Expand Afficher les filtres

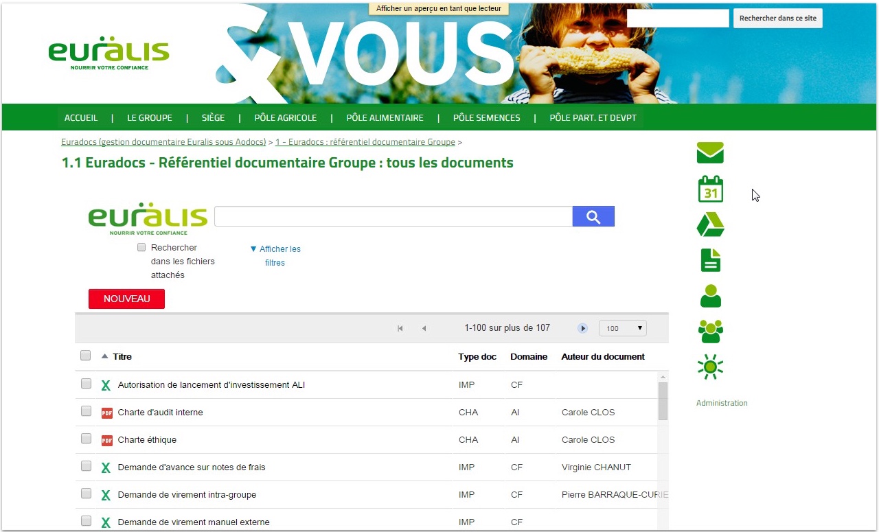pos(275,256)
